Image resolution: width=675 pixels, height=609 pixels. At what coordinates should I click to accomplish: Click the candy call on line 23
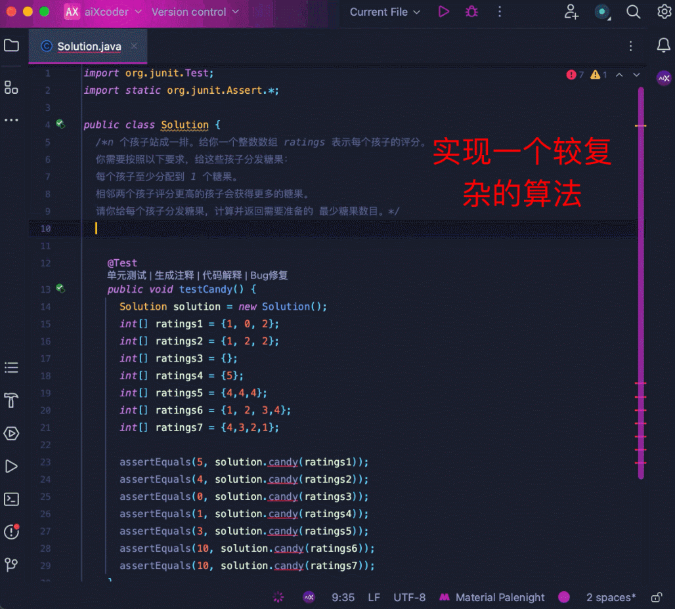coord(283,462)
